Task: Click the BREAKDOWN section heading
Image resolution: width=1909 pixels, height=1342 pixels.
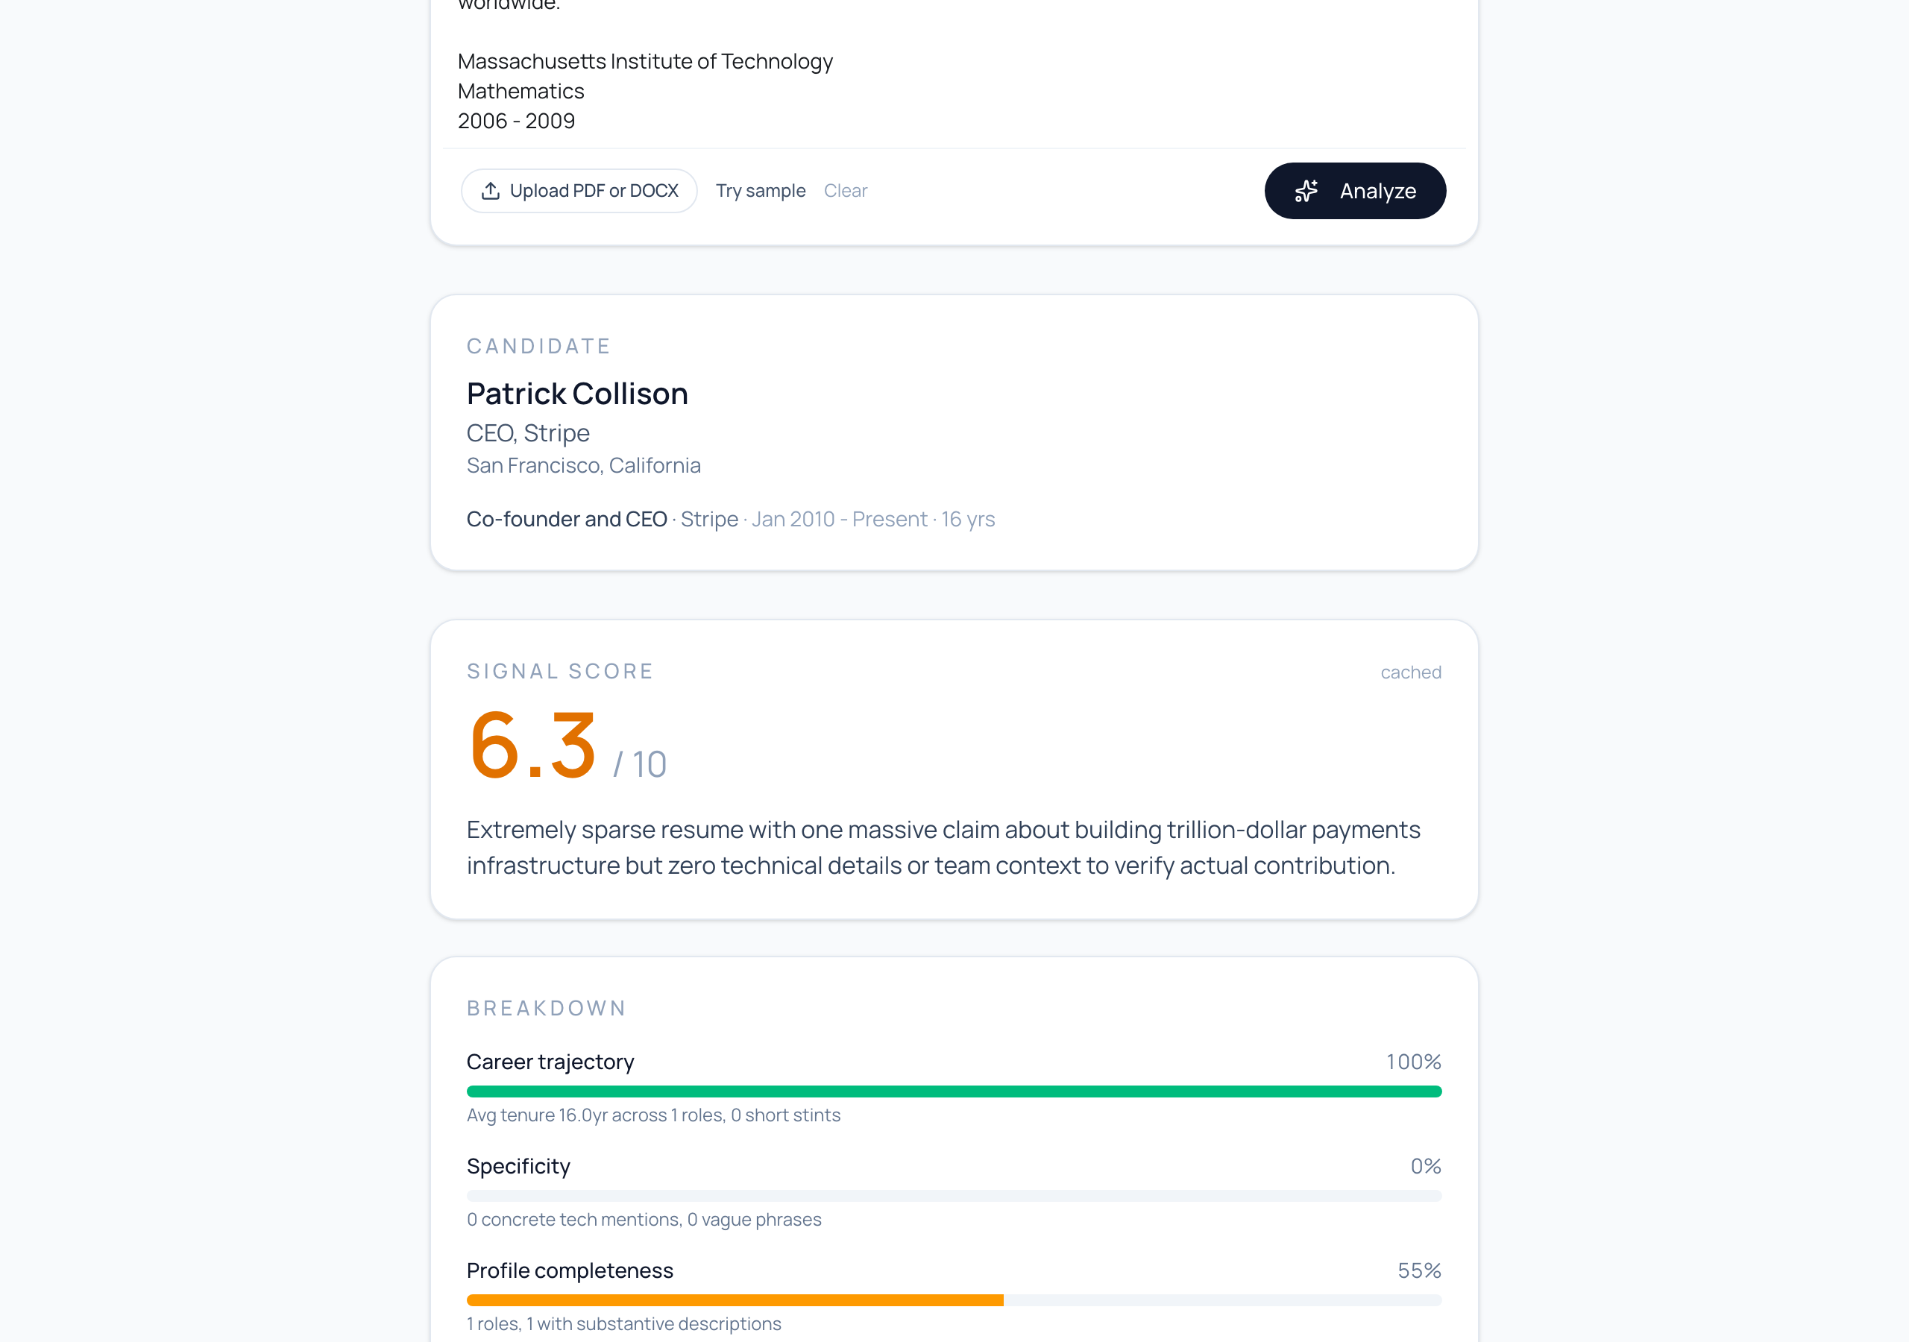Action: pos(547,1009)
